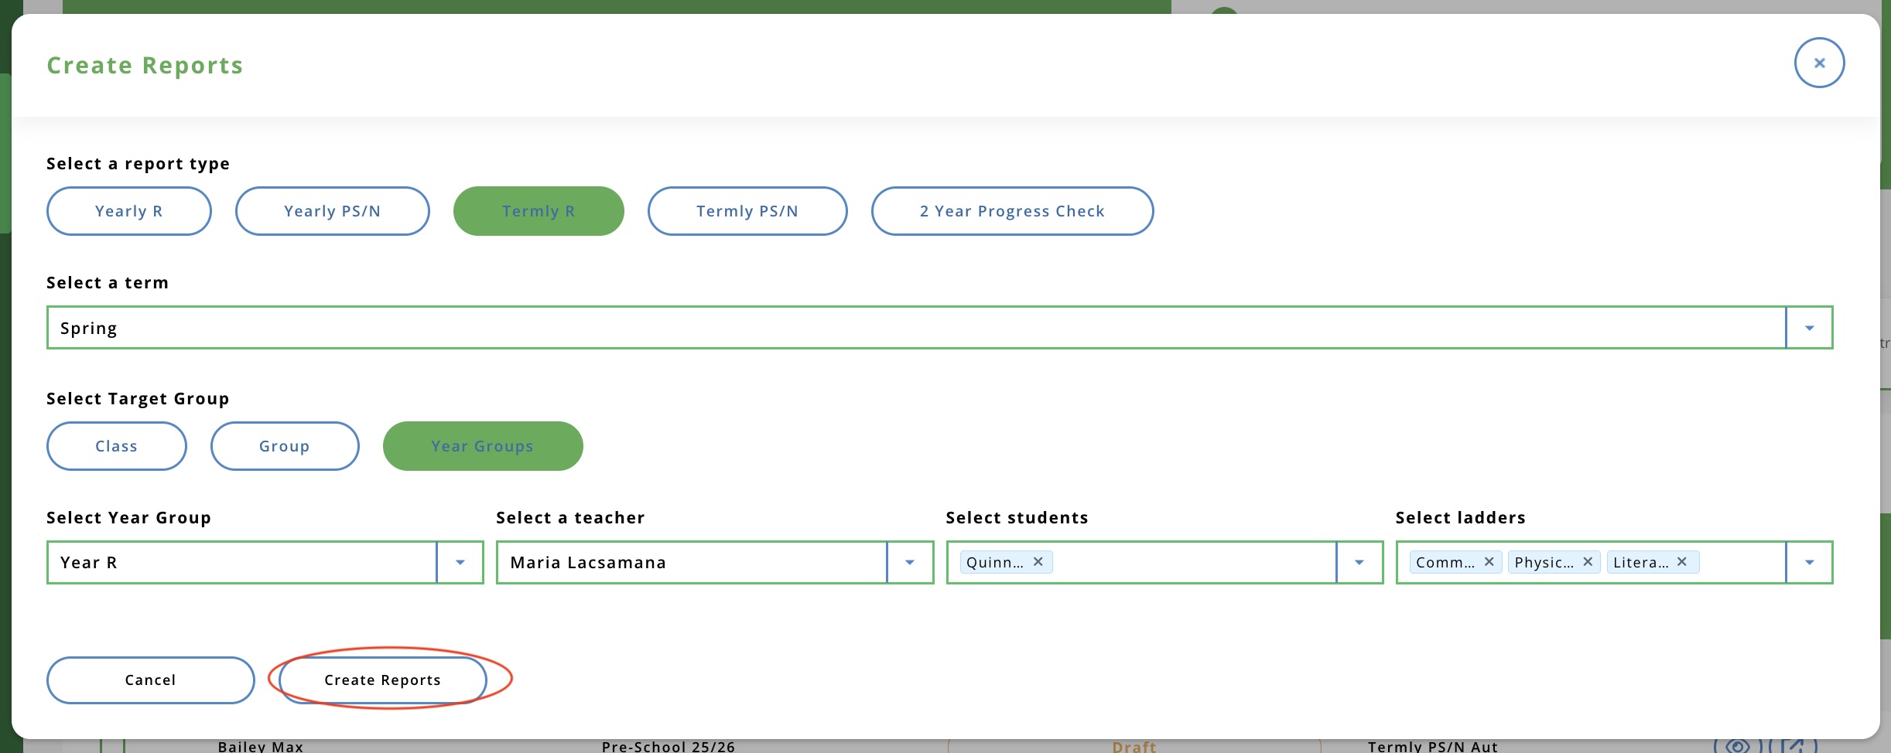Remove the Litera... ladder tag
The height and width of the screenshot is (753, 1891).
(1682, 562)
